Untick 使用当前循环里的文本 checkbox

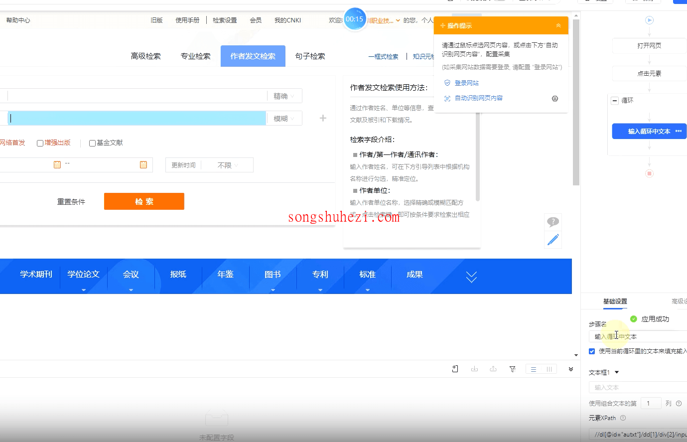pos(592,351)
